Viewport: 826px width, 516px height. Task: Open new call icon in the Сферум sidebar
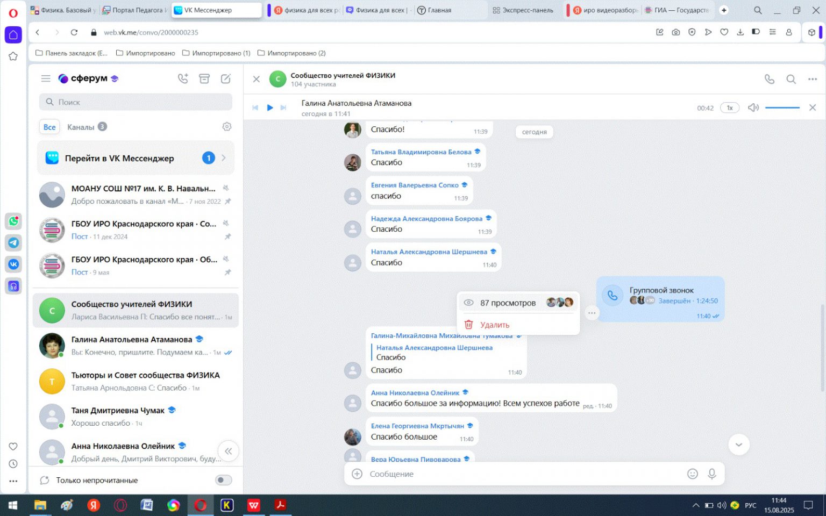[x=183, y=78]
